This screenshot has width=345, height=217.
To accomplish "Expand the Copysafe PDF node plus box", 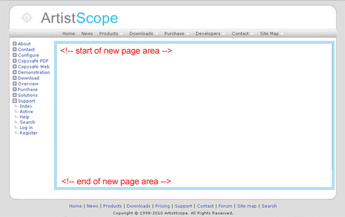I will pos(14,61).
